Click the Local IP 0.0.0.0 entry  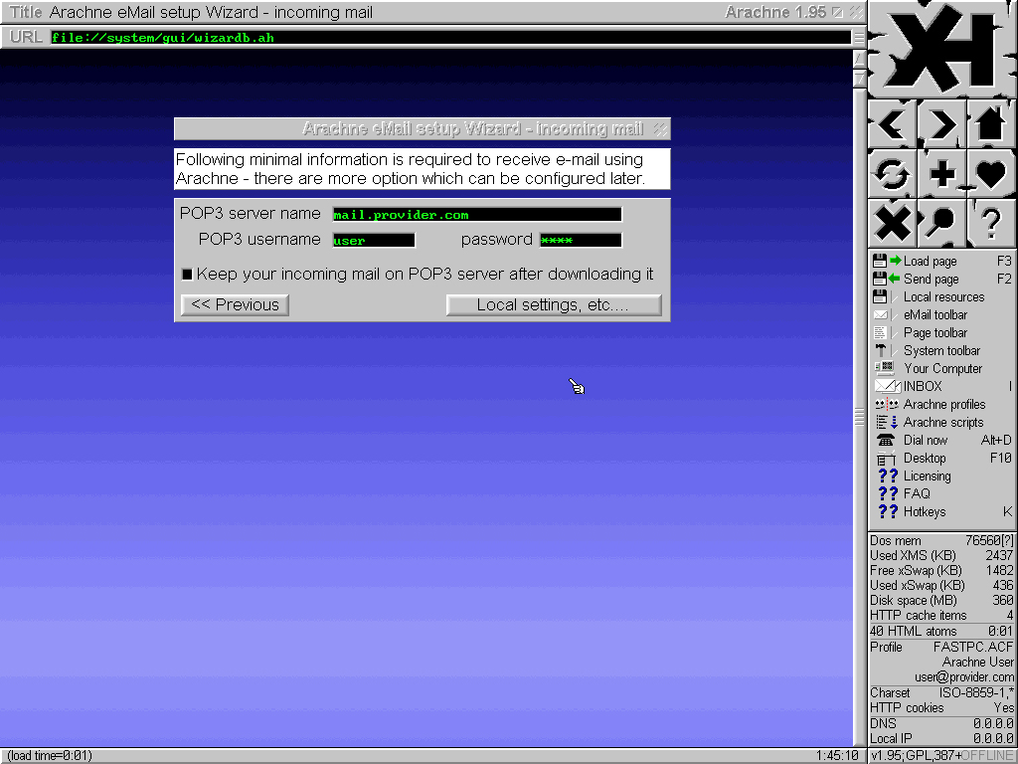click(x=942, y=738)
